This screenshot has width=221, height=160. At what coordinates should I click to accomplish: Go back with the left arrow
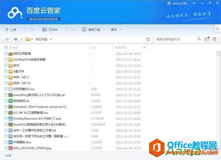coord(8,39)
